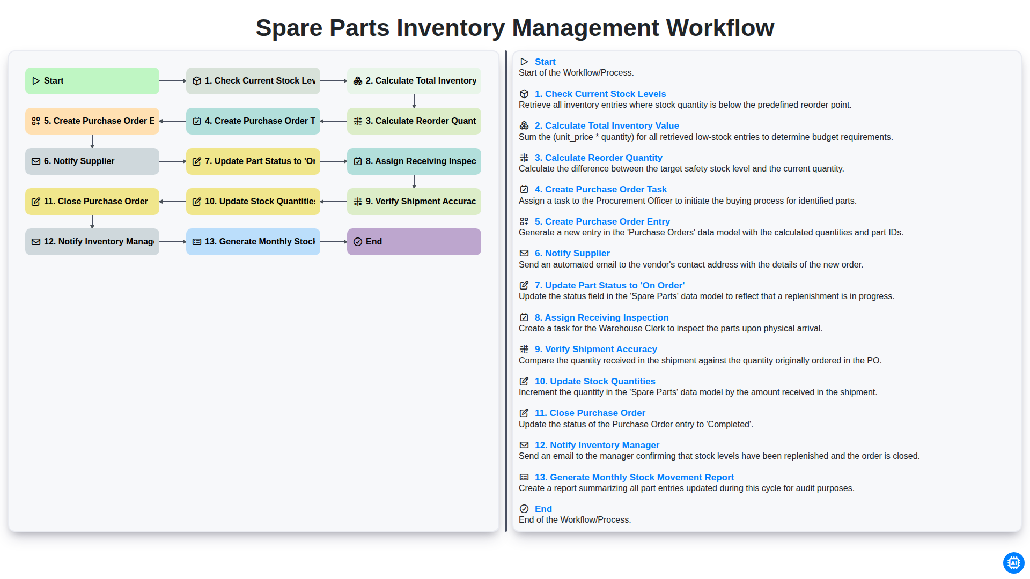Open the '5. Create Purchase Order Entry' heading link
This screenshot has width=1030, height=579.
coord(602,221)
